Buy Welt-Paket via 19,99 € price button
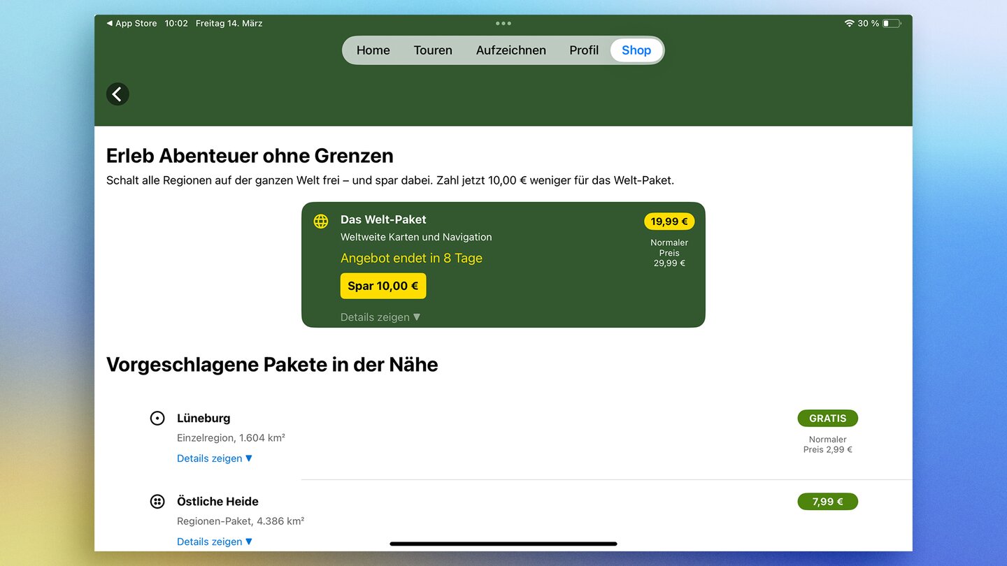The image size is (1007, 566). coord(669,222)
